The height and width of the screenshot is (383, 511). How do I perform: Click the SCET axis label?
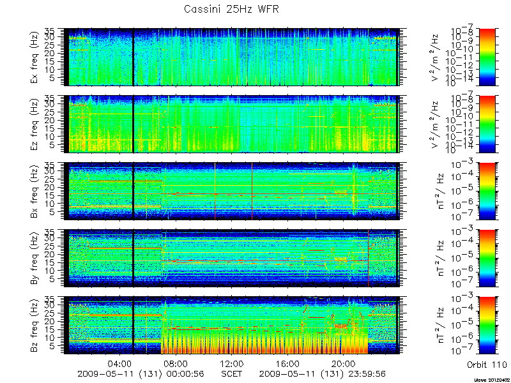click(x=231, y=373)
